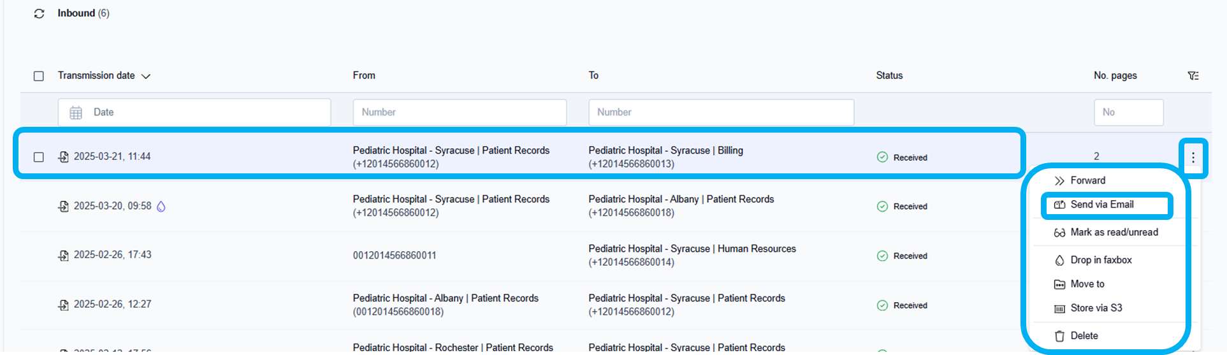Open the column filter settings icon
This screenshot has height=355, width=1227.
tap(1193, 76)
